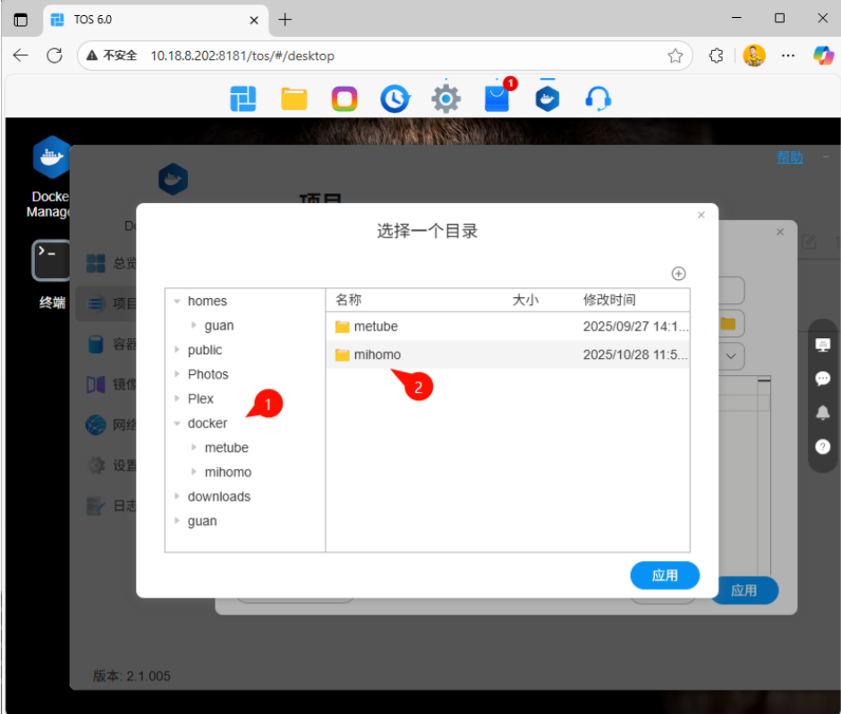
Task: Open a new browser tab
Action: point(285,20)
